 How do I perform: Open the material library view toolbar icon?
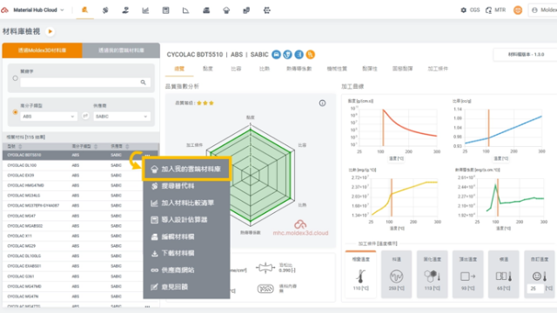click(x=84, y=10)
